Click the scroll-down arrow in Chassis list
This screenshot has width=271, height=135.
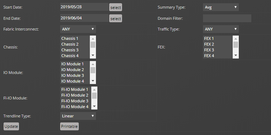point(93,55)
